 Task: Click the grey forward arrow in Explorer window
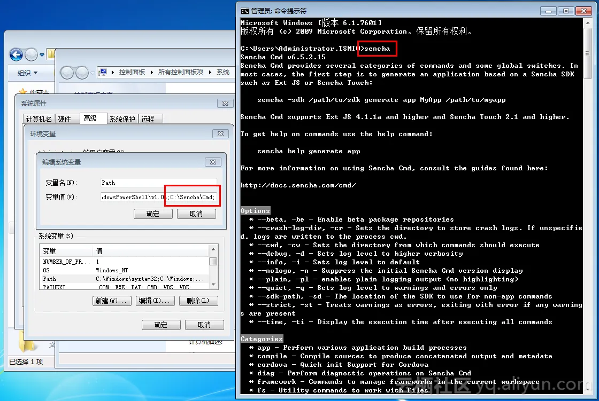(x=31, y=55)
